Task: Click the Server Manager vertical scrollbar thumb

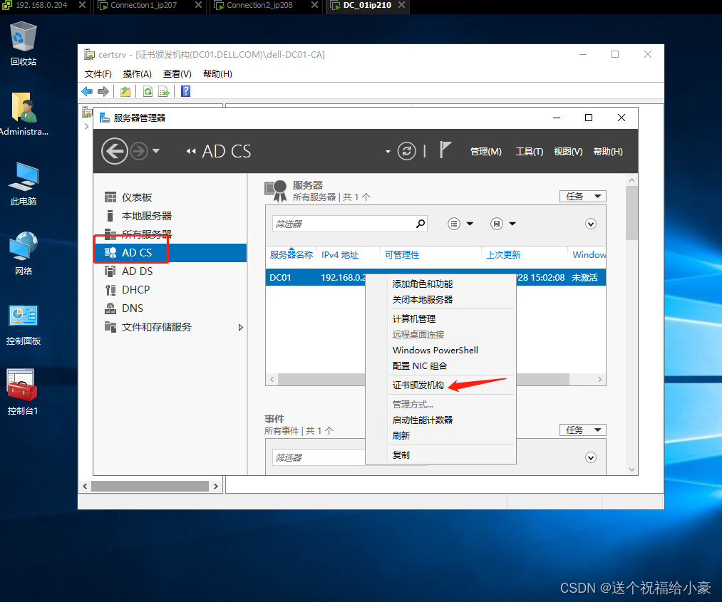Action: [631, 212]
